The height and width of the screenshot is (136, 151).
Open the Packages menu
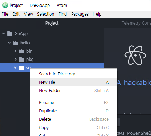(80, 14)
